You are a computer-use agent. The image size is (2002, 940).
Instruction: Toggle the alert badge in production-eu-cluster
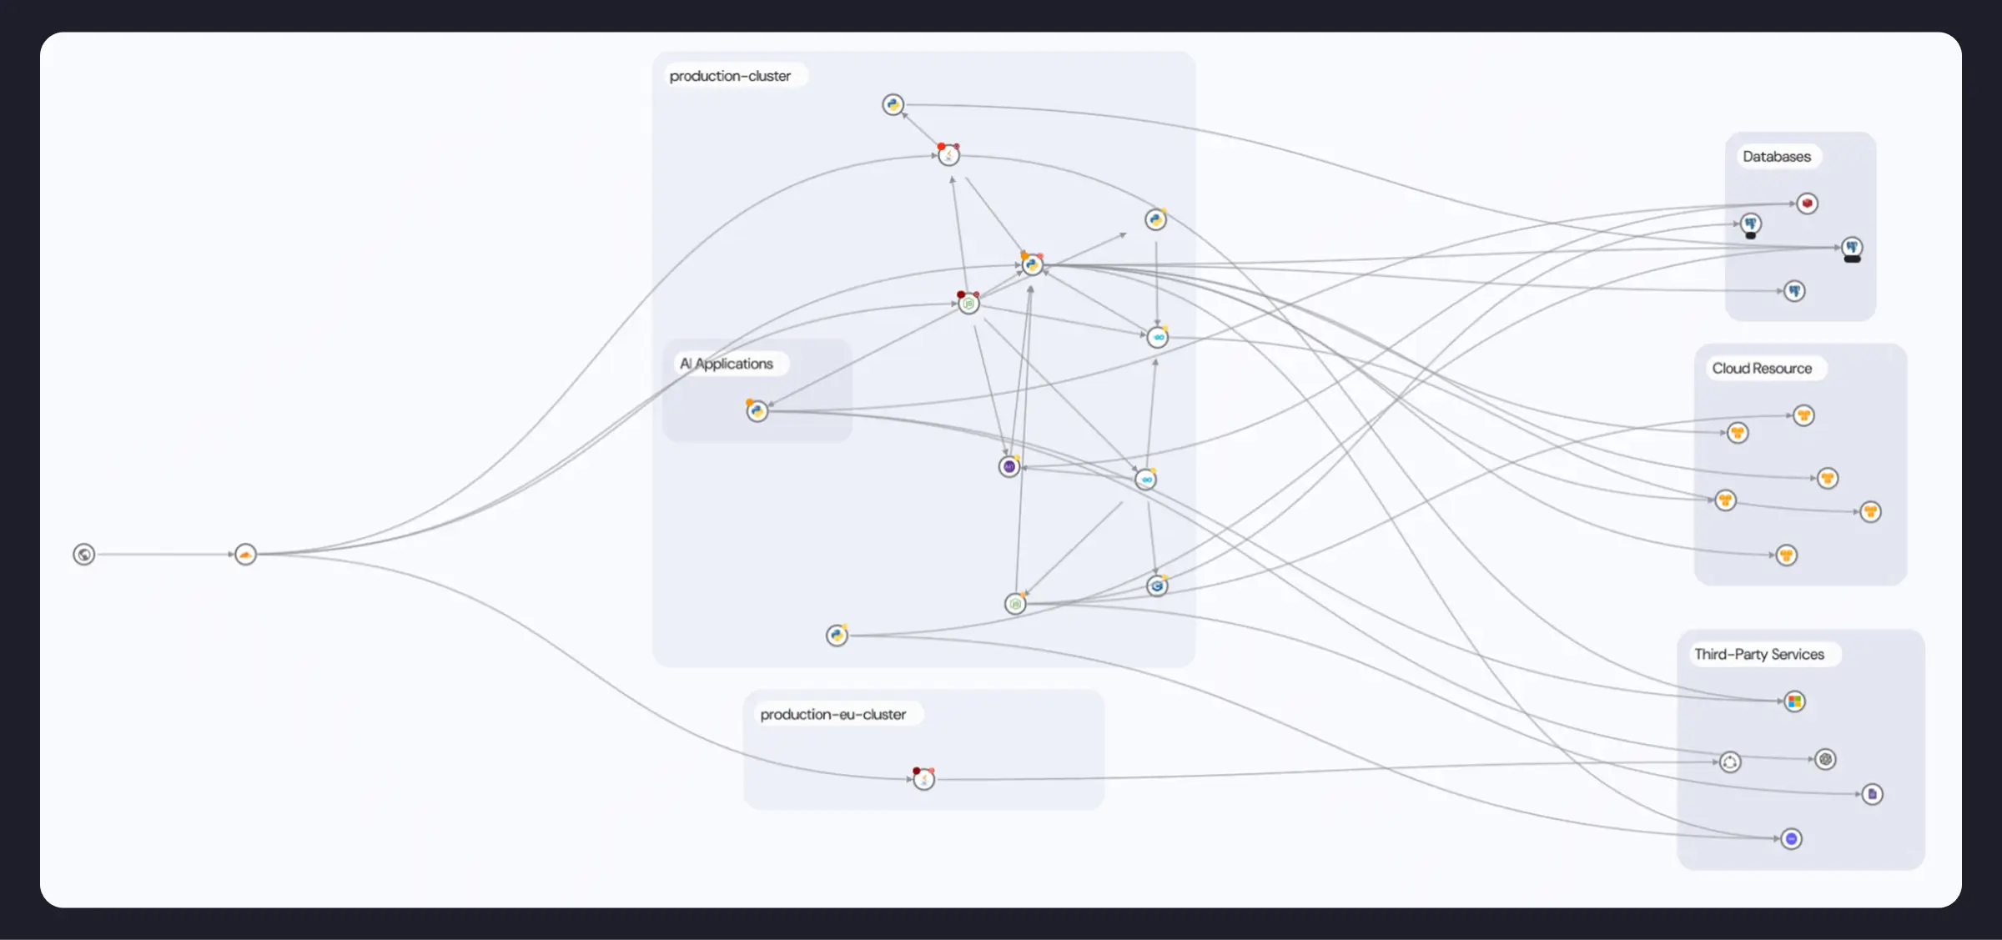[x=918, y=769]
